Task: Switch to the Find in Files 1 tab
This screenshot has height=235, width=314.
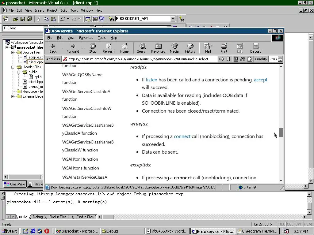Action: pos(59,217)
